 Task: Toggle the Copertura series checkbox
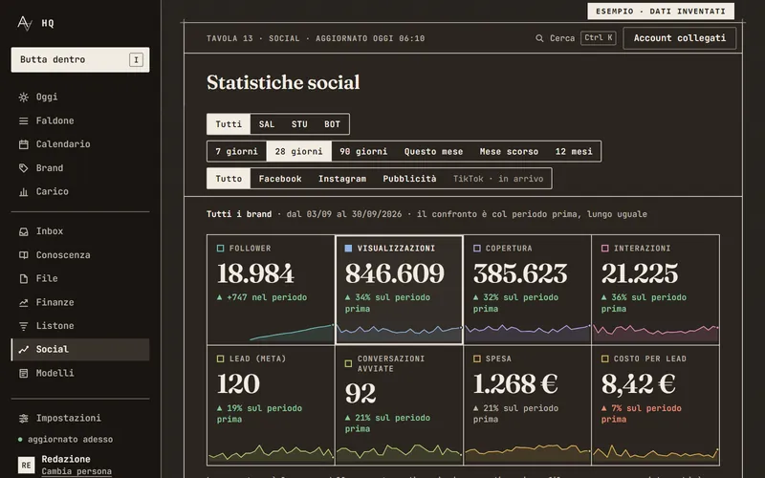[x=477, y=249]
